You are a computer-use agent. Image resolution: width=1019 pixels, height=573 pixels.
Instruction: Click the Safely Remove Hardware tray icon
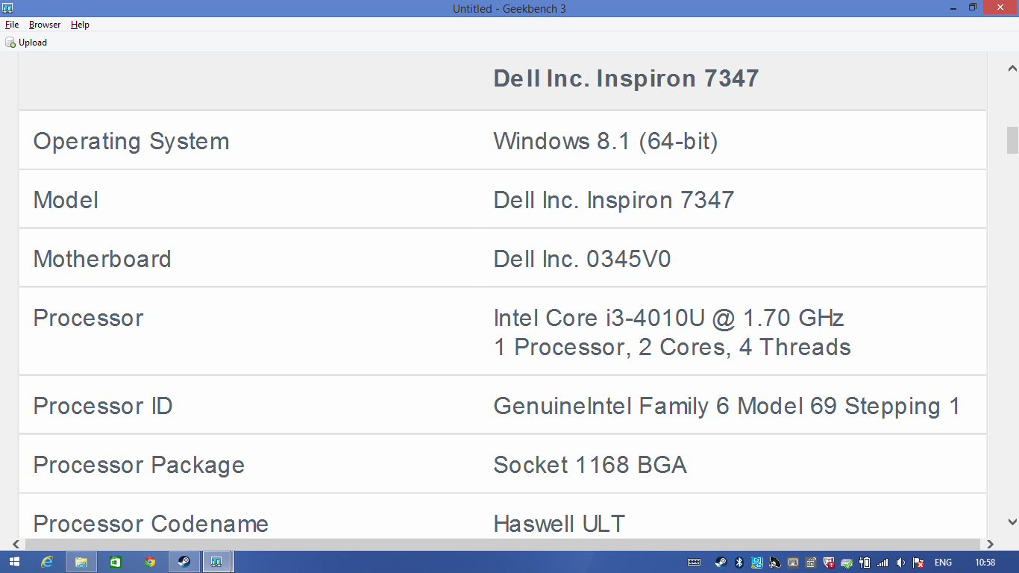tap(847, 563)
